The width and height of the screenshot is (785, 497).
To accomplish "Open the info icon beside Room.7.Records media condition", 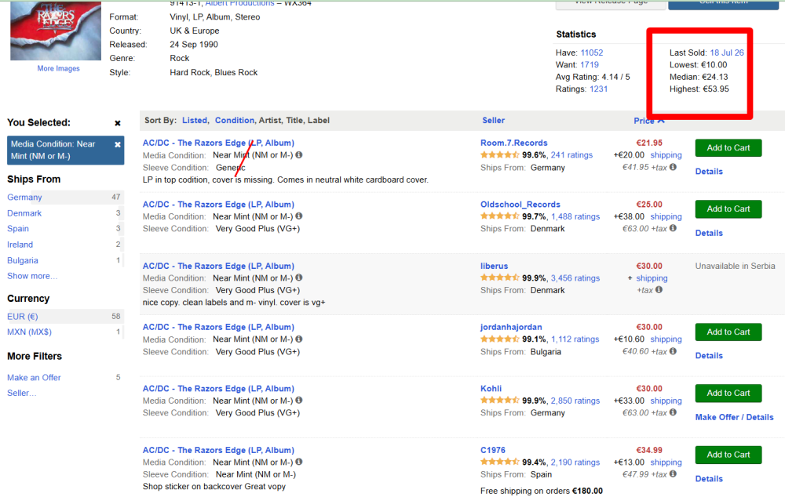I will (x=299, y=155).
